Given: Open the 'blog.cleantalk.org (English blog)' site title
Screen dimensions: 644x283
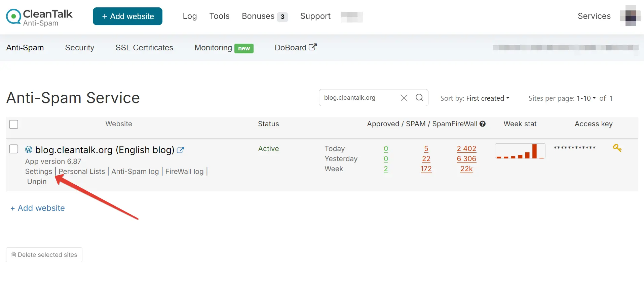Looking at the screenshot, I should click(105, 150).
